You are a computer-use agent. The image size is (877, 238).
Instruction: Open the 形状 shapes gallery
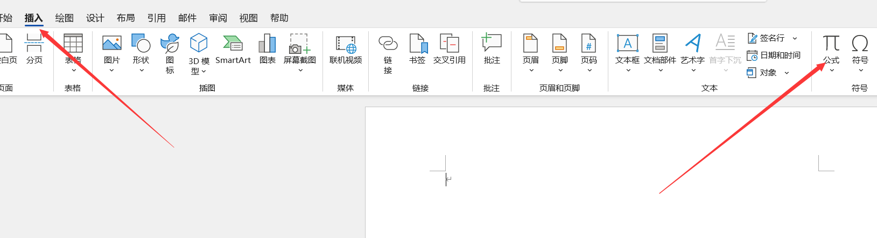[141, 49]
